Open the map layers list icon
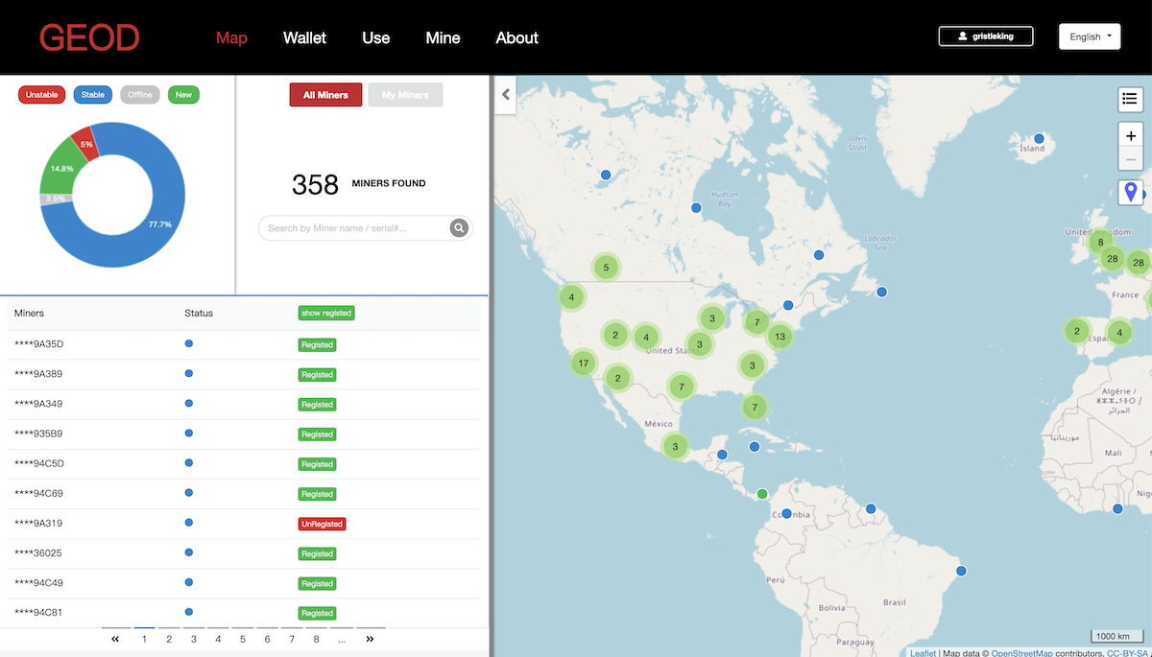The width and height of the screenshot is (1152, 657). (x=1130, y=98)
